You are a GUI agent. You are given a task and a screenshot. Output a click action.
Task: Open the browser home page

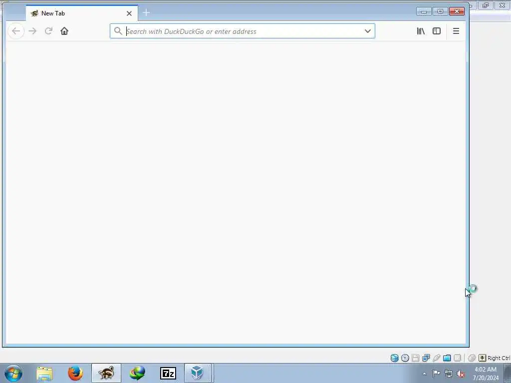pyautogui.click(x=64, y=31)
